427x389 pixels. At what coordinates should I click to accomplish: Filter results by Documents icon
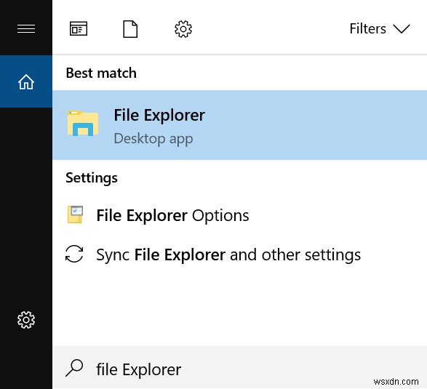(x=130, y=29)
